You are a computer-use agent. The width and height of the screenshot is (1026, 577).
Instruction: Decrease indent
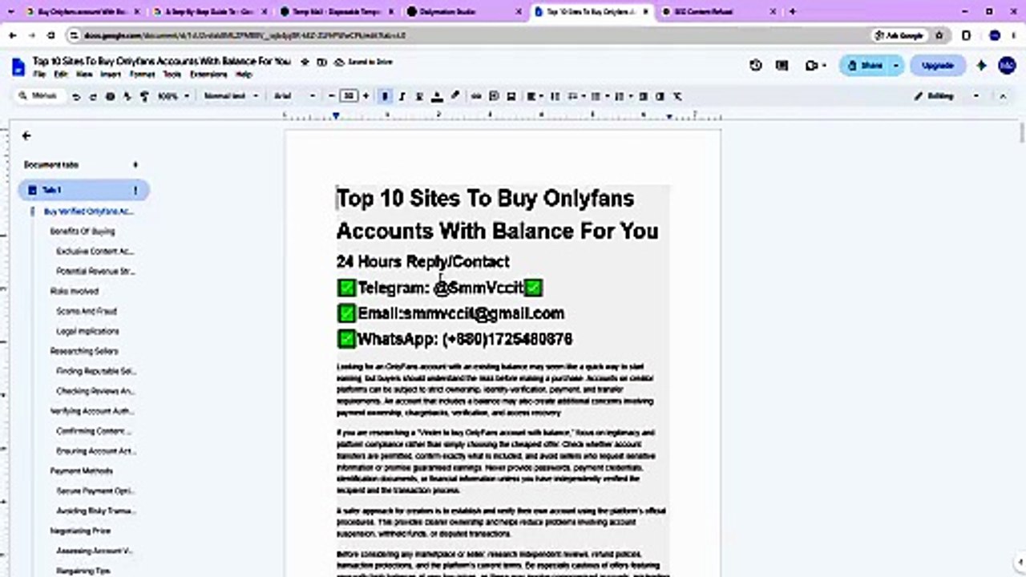click(x=643, y=96)
